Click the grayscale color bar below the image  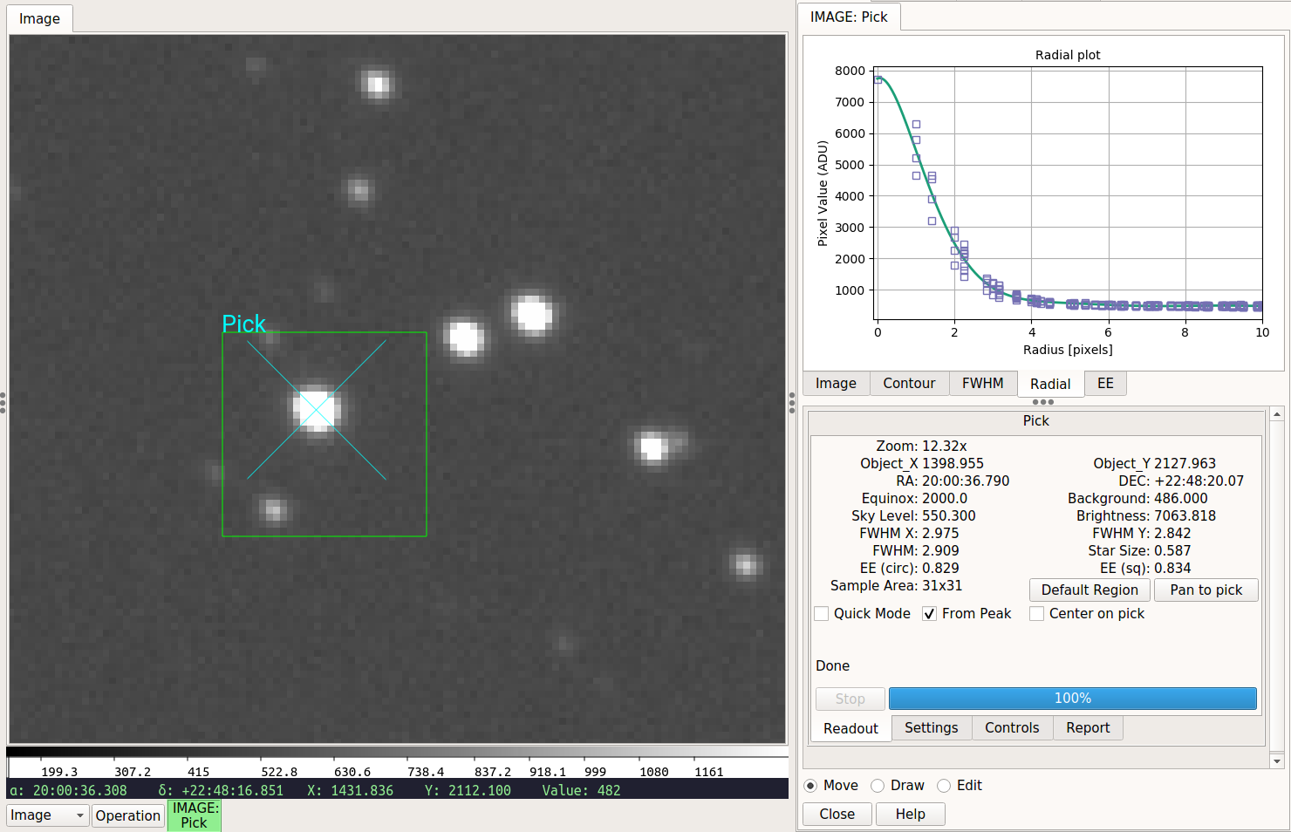tap(397, 752)
